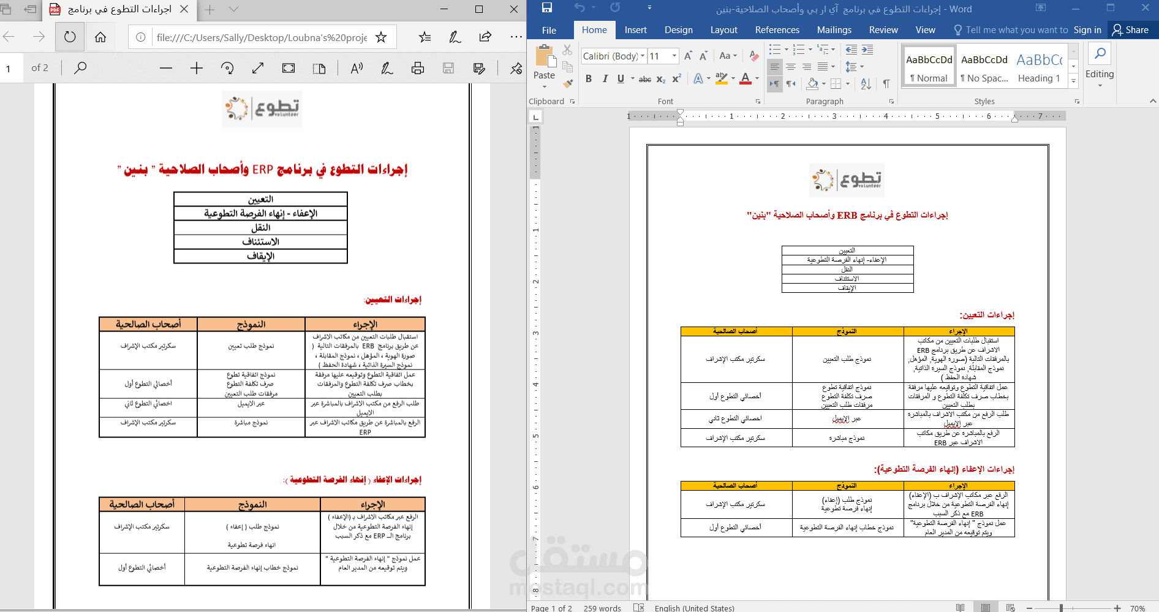This screenshot has width=1159, height=612.
Task: Click the Share button in Word
Action: 1132,29
